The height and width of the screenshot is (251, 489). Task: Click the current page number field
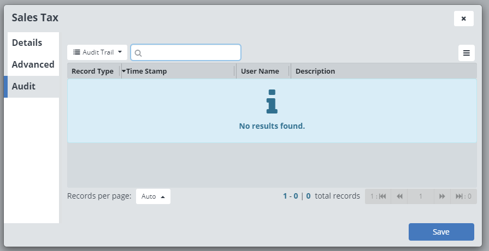click(421, 196)
